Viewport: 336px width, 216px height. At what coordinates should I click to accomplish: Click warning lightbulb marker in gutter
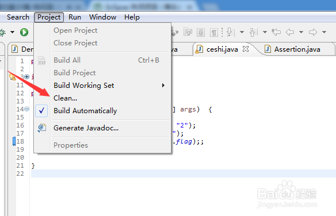click(13, 77)
